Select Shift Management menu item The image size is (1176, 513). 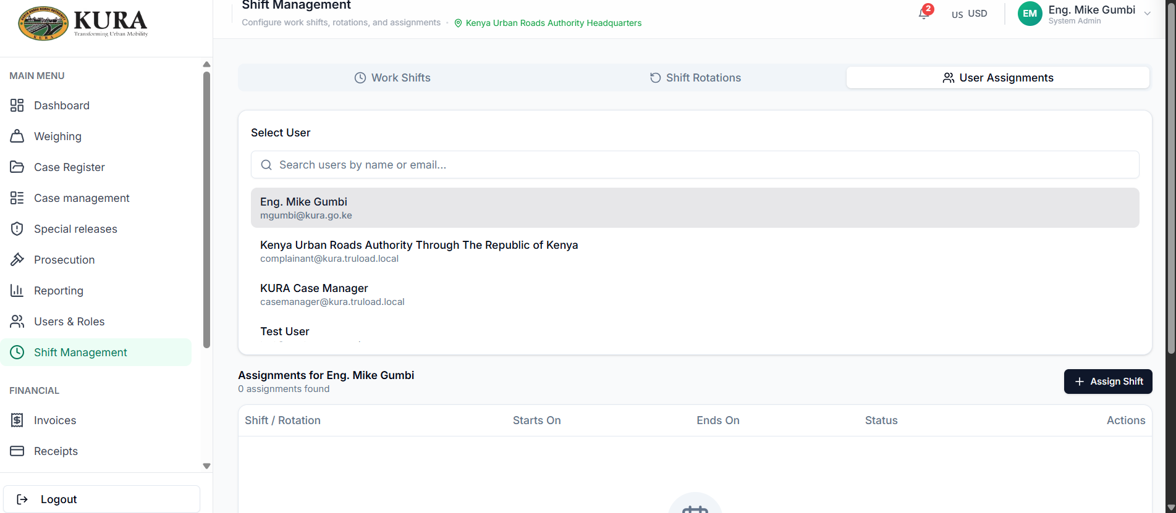tap(96, 352)
